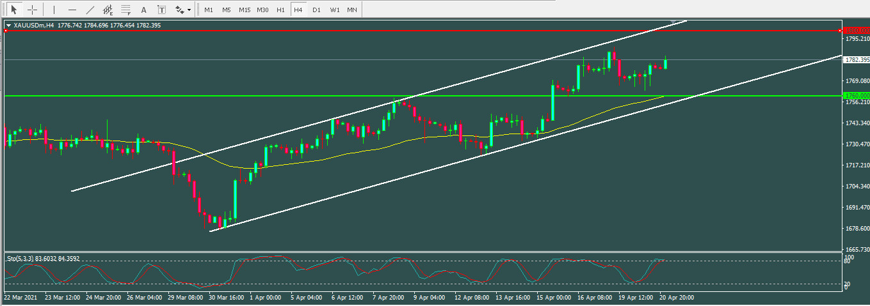
Task: Choose the equidistant channel tool
Action: [108, 10]
